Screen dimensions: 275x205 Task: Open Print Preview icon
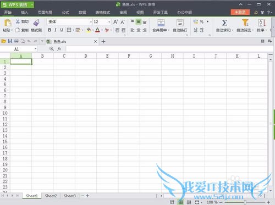click(23, 41)
